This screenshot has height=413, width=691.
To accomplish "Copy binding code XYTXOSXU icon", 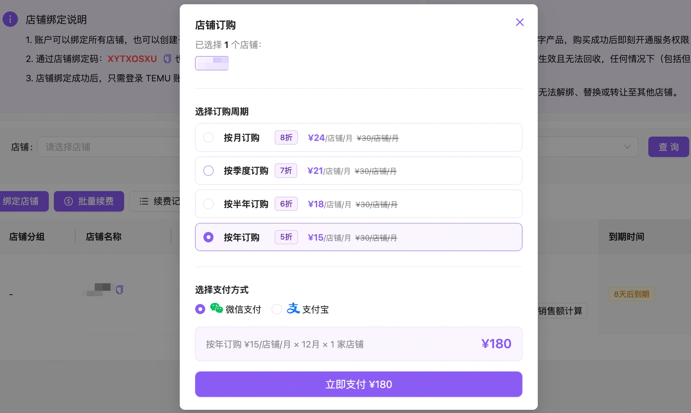I will tap(167, 59).
